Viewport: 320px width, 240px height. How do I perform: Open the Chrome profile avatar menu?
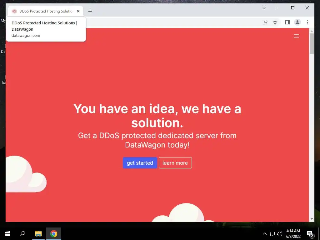coord(297,22)
